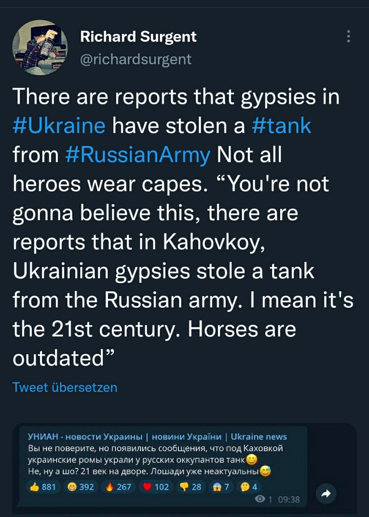Image resolution: width=369 pixels, height=517 pixels.
Task: Select the laughing face reaction 392
Action: point(81,487)
